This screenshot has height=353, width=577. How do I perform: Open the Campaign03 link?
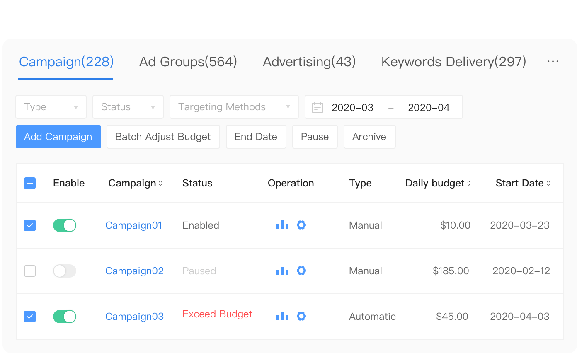pos(134,317)
